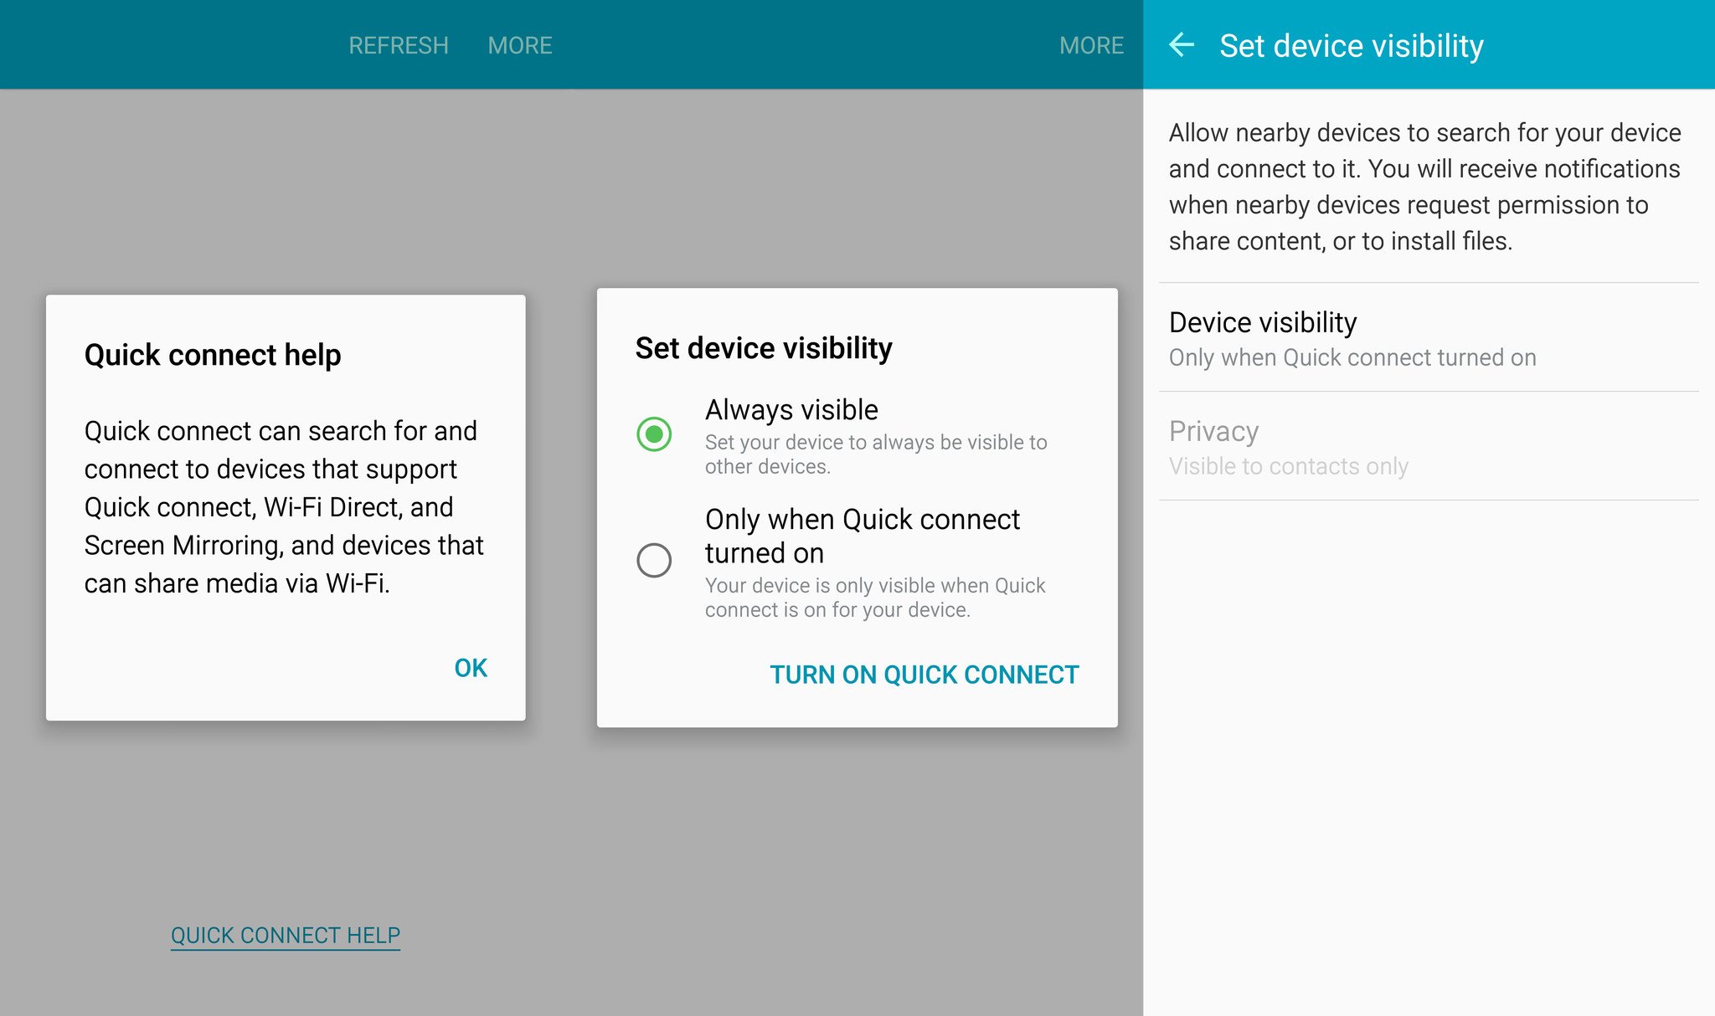The image size is (1715, 1016).
Task: Tap 'Set device visibility' header title
Action: [1351, 45]
